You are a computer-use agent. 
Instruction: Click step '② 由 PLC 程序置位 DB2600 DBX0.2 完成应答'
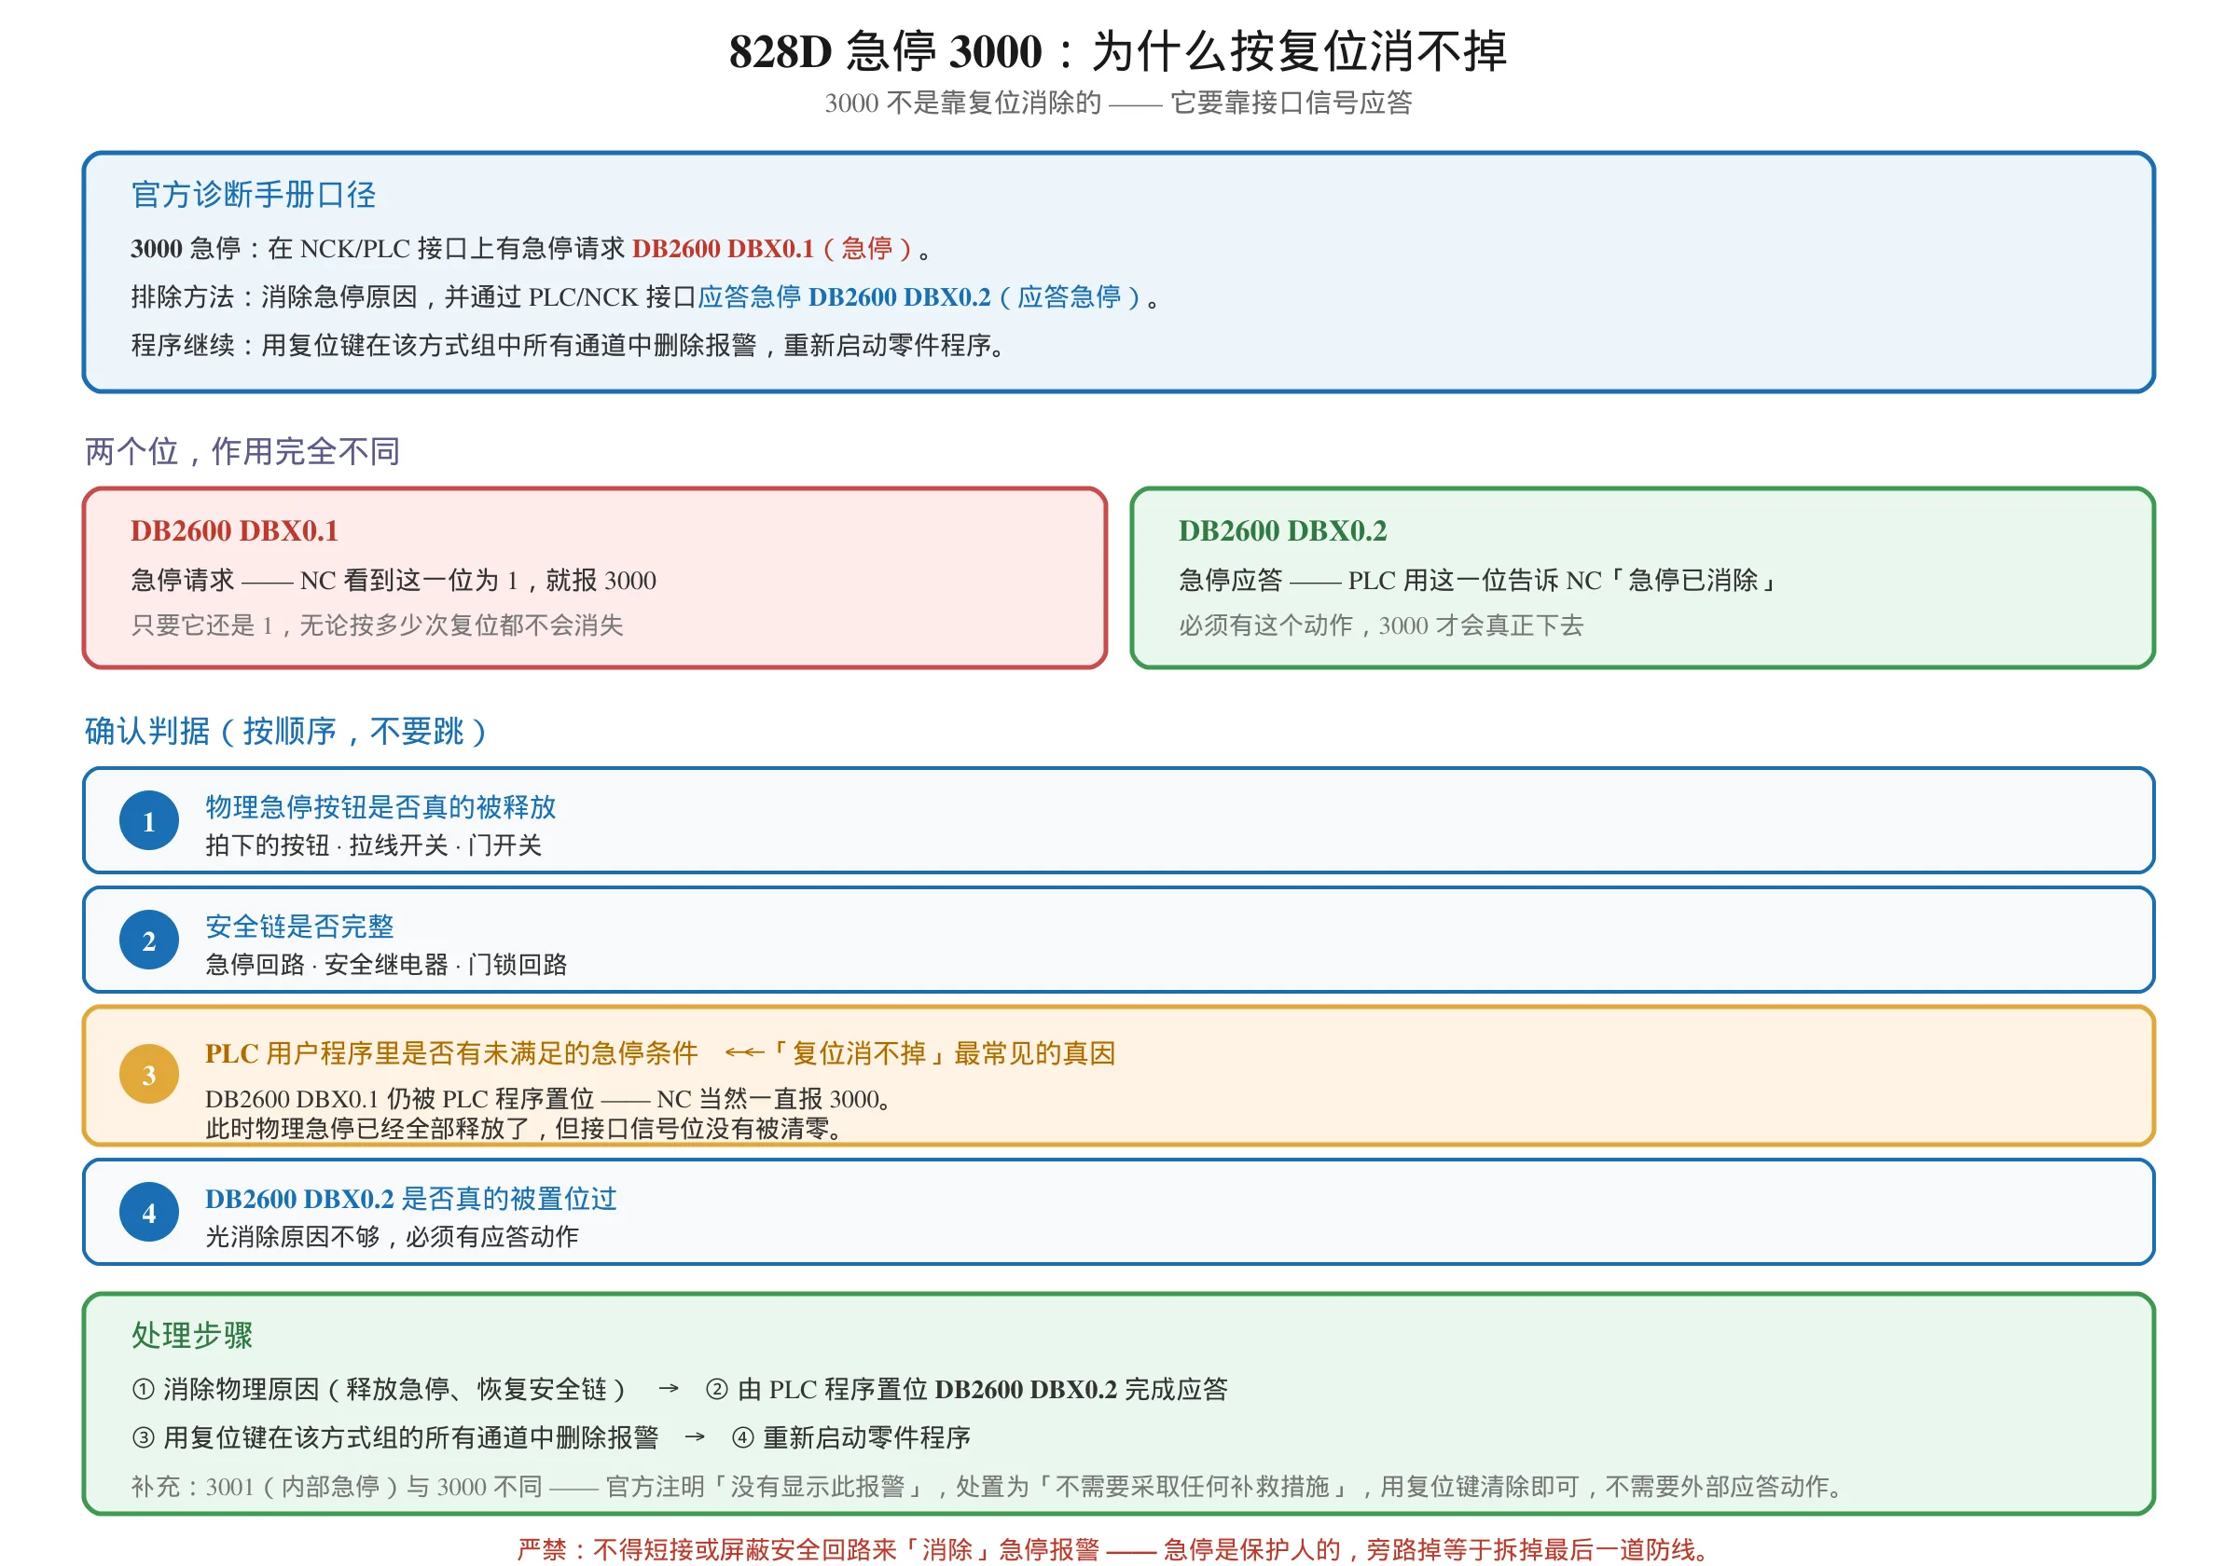967,1390
